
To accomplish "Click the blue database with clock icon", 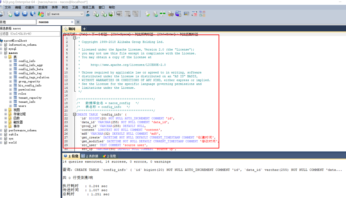I will coord(178,14).
